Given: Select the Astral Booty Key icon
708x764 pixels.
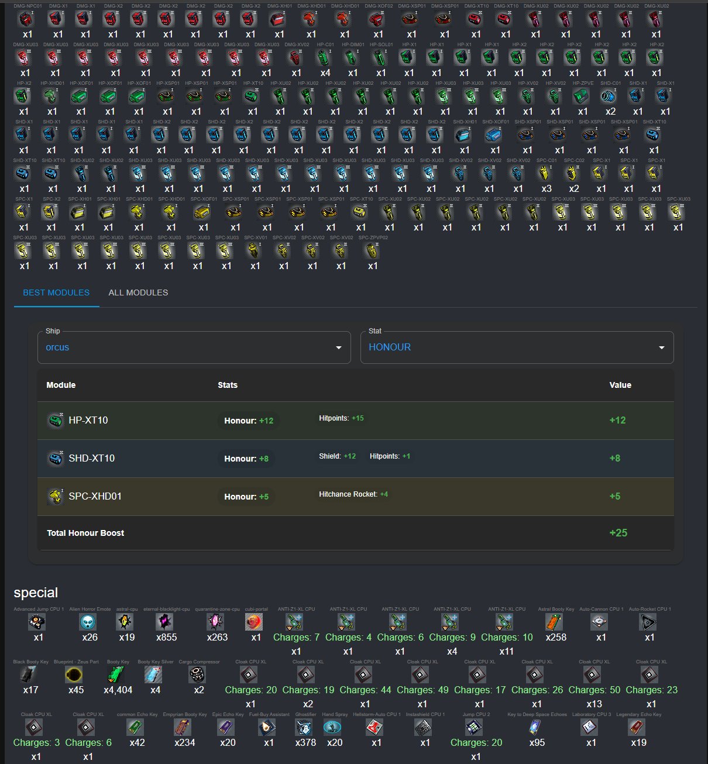Looking at the screenshot, I should click(555, 622).
